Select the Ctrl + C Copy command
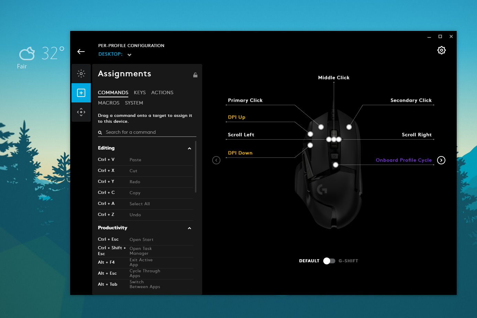Image resolution: width=477 pixels, height=318 pixels. point(145,193)
